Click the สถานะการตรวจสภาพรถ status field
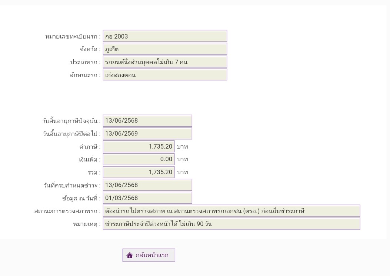The width and height of the screenshot is (390, 276). click(x=231, y=211)
